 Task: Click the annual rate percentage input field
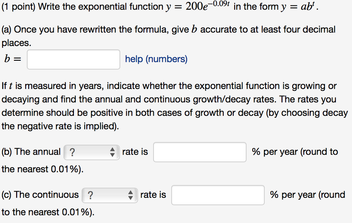coord(200,152)
